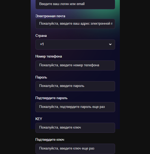This screenshot has height=154, width=150.
Task: Click the 'Номер телефона' label
Action: 49,56
